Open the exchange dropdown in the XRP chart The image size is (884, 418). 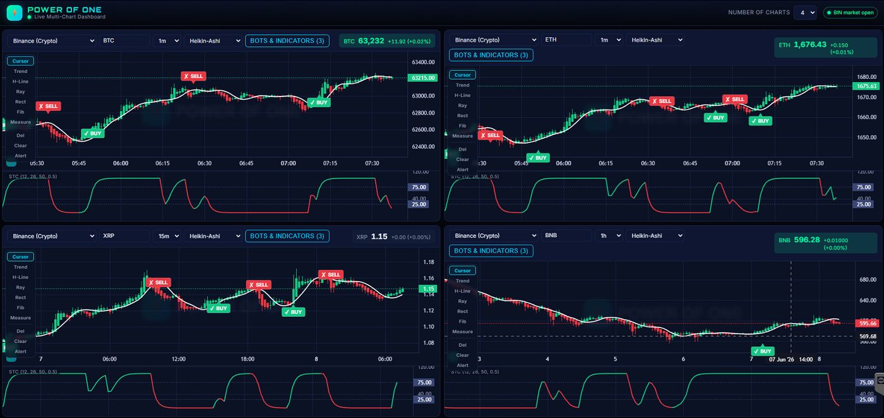[51, 236]
